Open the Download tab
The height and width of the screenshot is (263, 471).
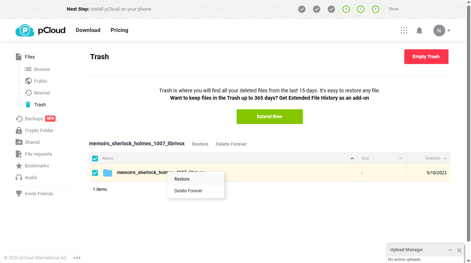(x=88, y=30)
